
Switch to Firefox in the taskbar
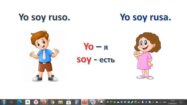(x=44, y=102)
